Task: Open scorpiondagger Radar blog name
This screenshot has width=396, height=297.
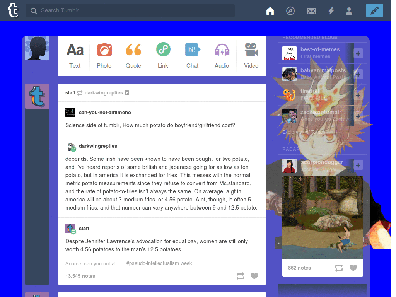Action: click(322, 162)
